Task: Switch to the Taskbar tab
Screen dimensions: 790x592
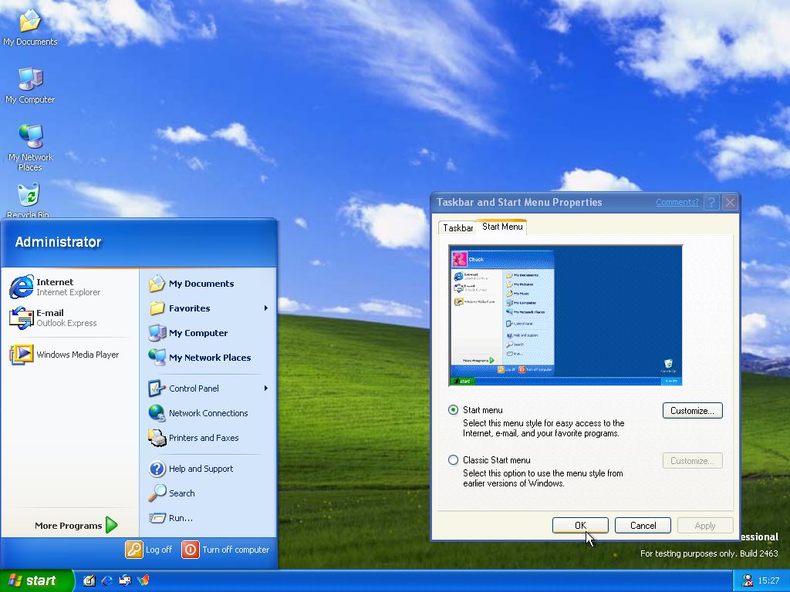Action: [457, 228]
